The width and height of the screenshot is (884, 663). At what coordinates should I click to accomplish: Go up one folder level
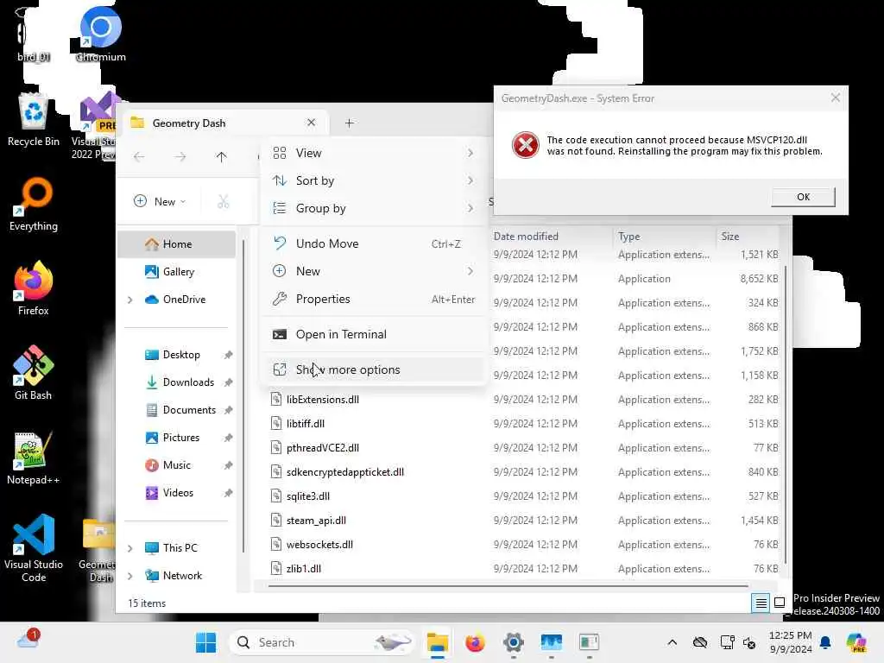(x=221, y=157)
